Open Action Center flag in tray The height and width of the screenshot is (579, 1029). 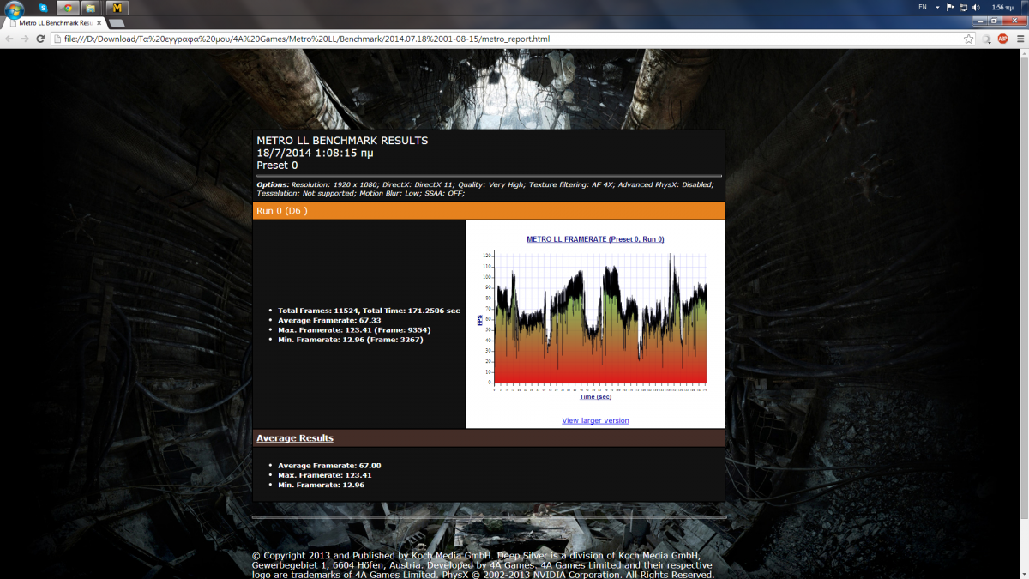click(950, 7)
